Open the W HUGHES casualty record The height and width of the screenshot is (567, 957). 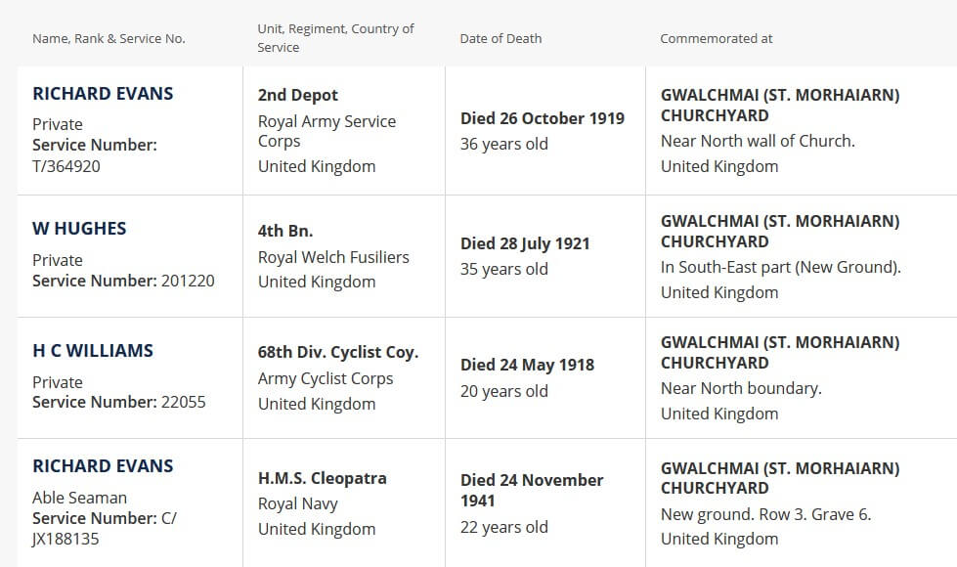pyautogui.click(x=79, y=229)
